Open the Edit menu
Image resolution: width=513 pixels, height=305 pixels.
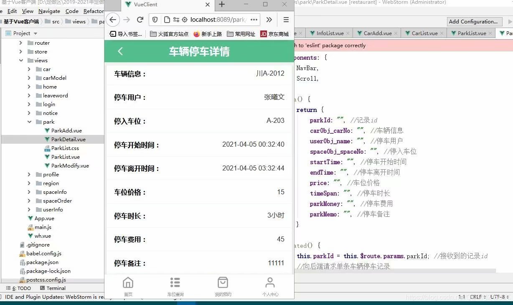coord(12,11)
